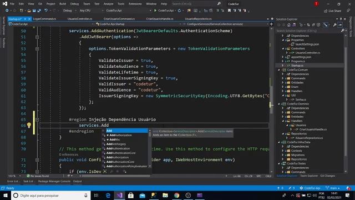Open Visual Studio taskbar icon
The height and width of the screenshot is (200, 355).
[120, 195]
